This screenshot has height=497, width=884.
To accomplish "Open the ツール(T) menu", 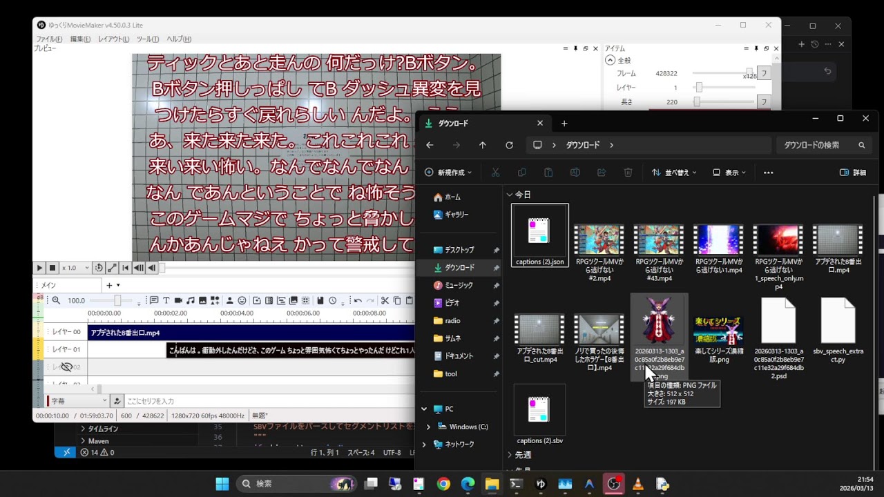I will point(148,39).
